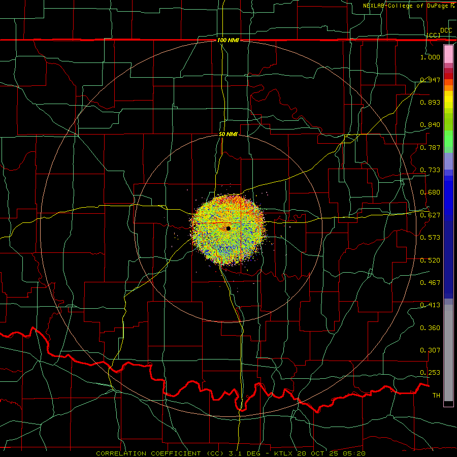
Task: Click the 100 NMI range ring label
Action: click(228, 40)
